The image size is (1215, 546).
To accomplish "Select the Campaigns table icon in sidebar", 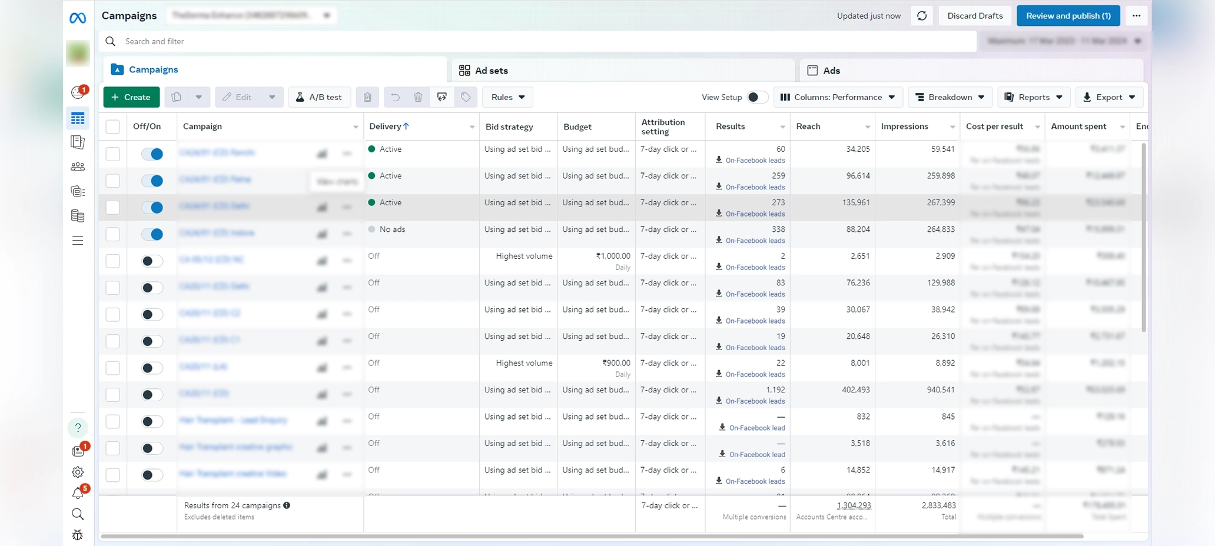I will click(x=78, y=118).
